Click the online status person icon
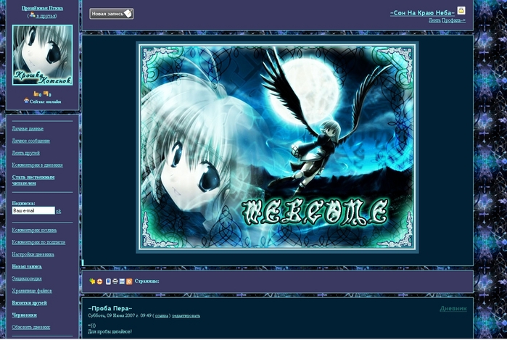This screenshot has height=340, width=507. pyautogui.click(x=26, y=101)
